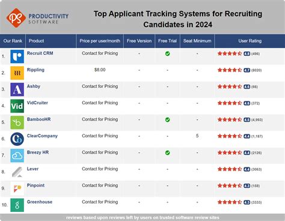Click the Breezy HR cloud logo
Screen dimensions: 285x221
(x=17, y=155)
